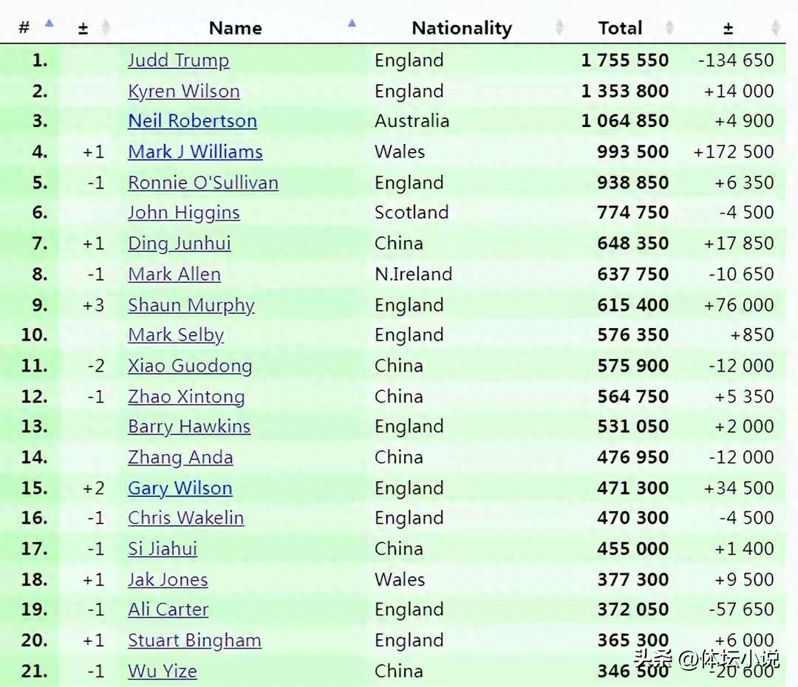The width and height of the screenshot is (798, 687).
Task: Open Judd Trump player link
Action: tap(178, 61)
